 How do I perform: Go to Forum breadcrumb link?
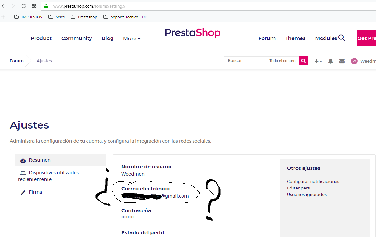coord(17,61)
